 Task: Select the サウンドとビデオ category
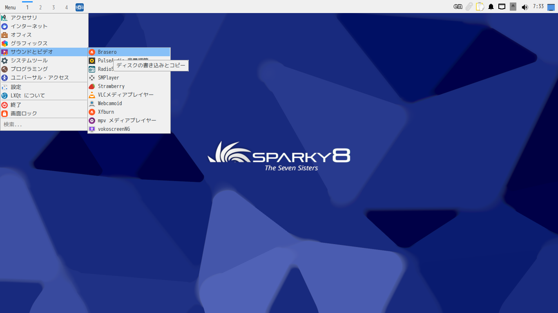pos(44,52)
